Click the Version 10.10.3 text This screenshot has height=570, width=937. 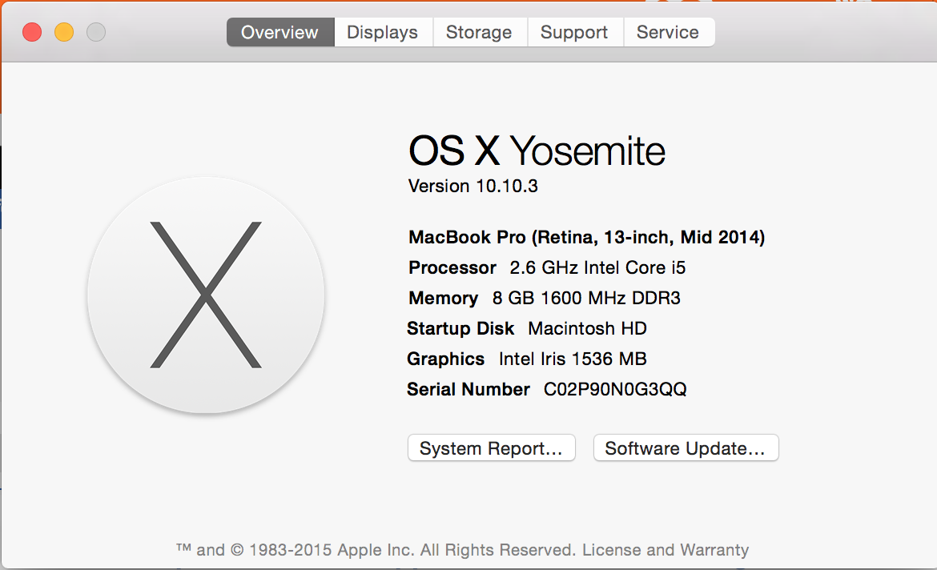click(x=473, y=187)
